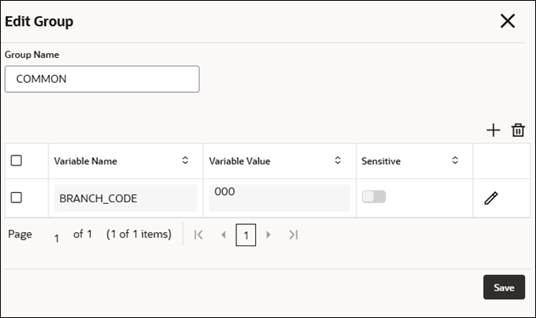Screen dimensions: 536x318
Task: Close the Edit Group dialog
Action: tap(508, 21)
